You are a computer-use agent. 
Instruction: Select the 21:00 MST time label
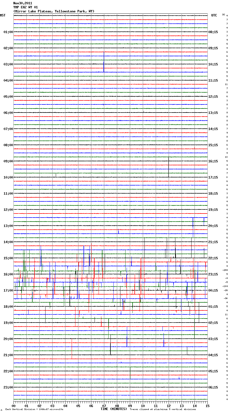point(8,355)
